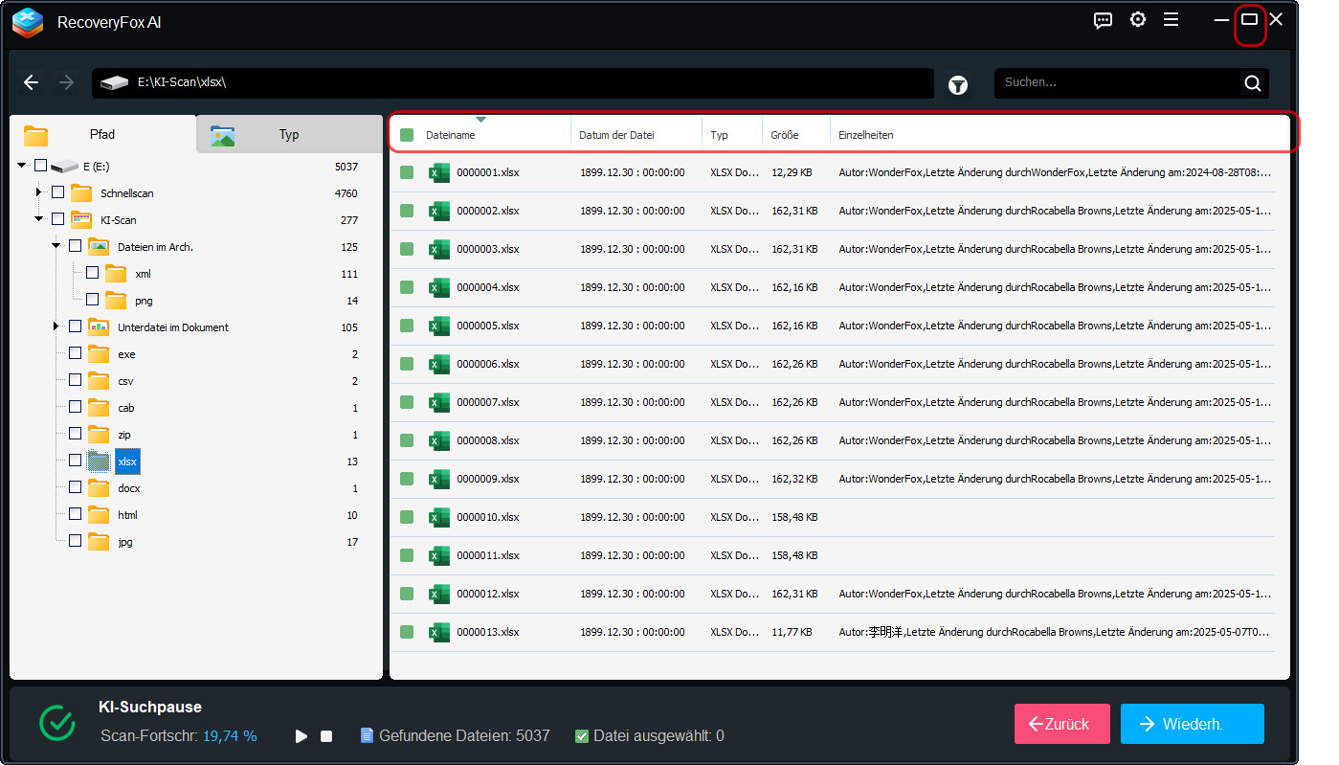Click the exe folder icon
The image size is (1339, 765).
(99, 354)
